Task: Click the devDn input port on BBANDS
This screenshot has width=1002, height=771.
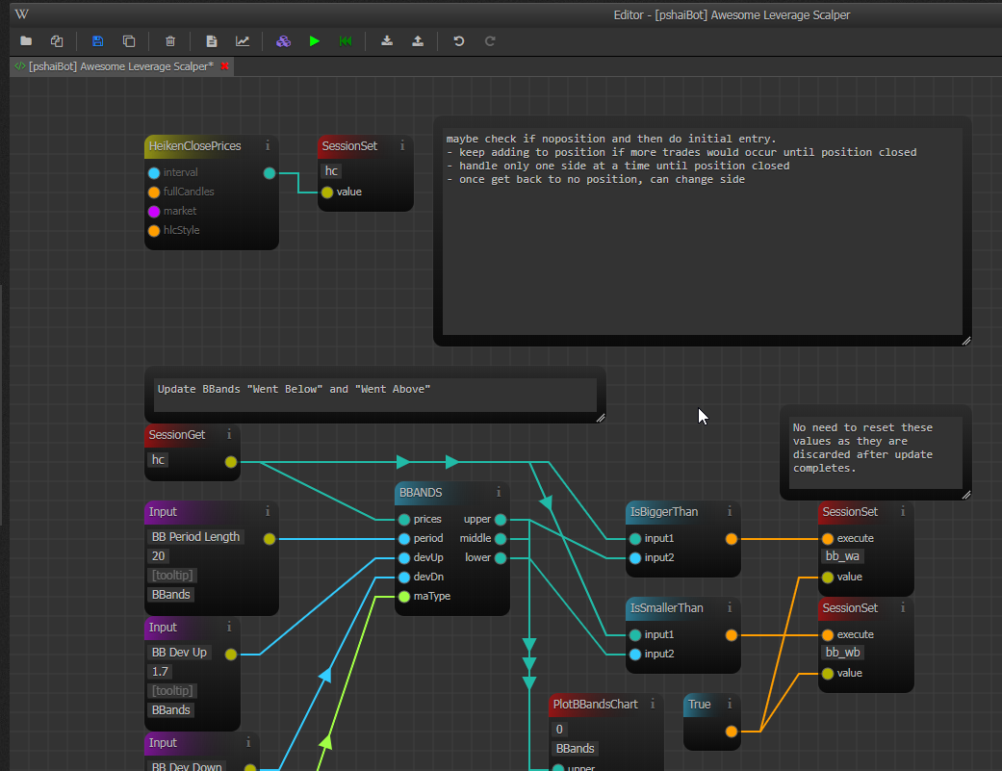Action: click(x=404, y=578)
